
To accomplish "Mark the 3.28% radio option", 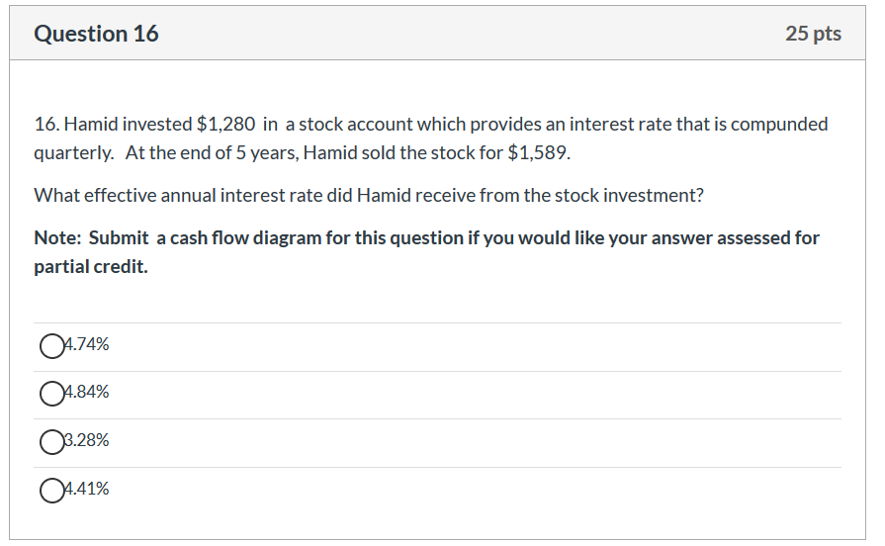I will (x=52, y=442).
